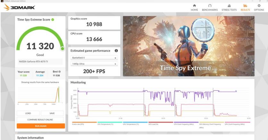Open info icon for Estimated game performance
The height and width of the screenshot is (140, 268).
pos(116,51)
